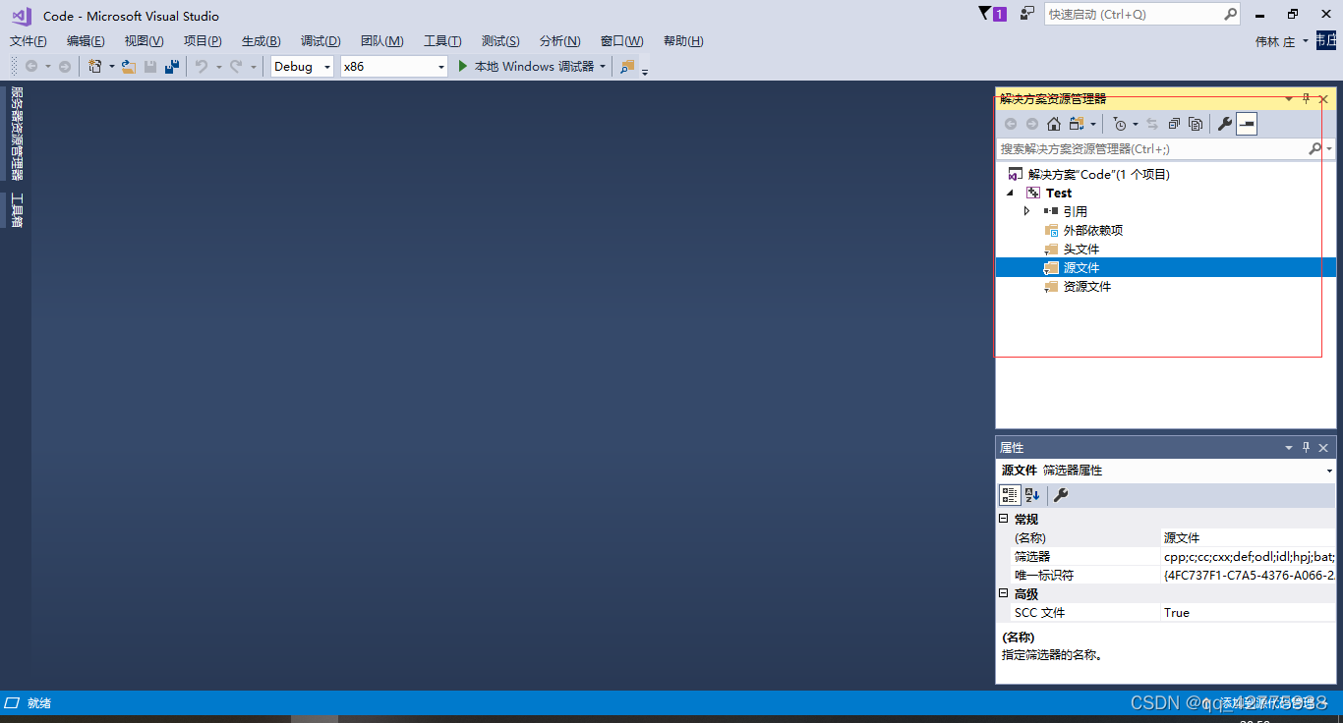This screenshot has width=1343, height=723.
Task: Open Solution Explorer window options dropdown
Action: point(1289,98)
